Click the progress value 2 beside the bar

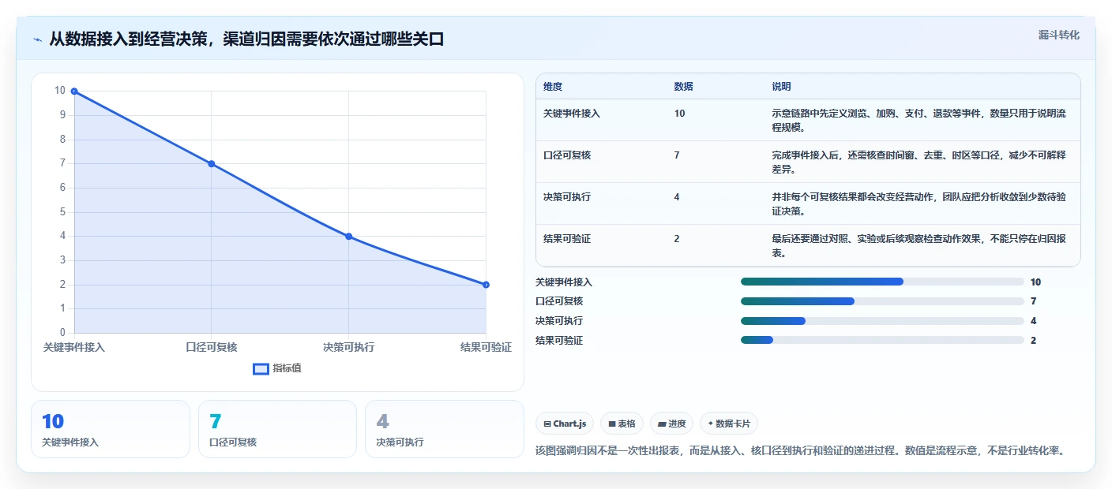pos(1033,341)
